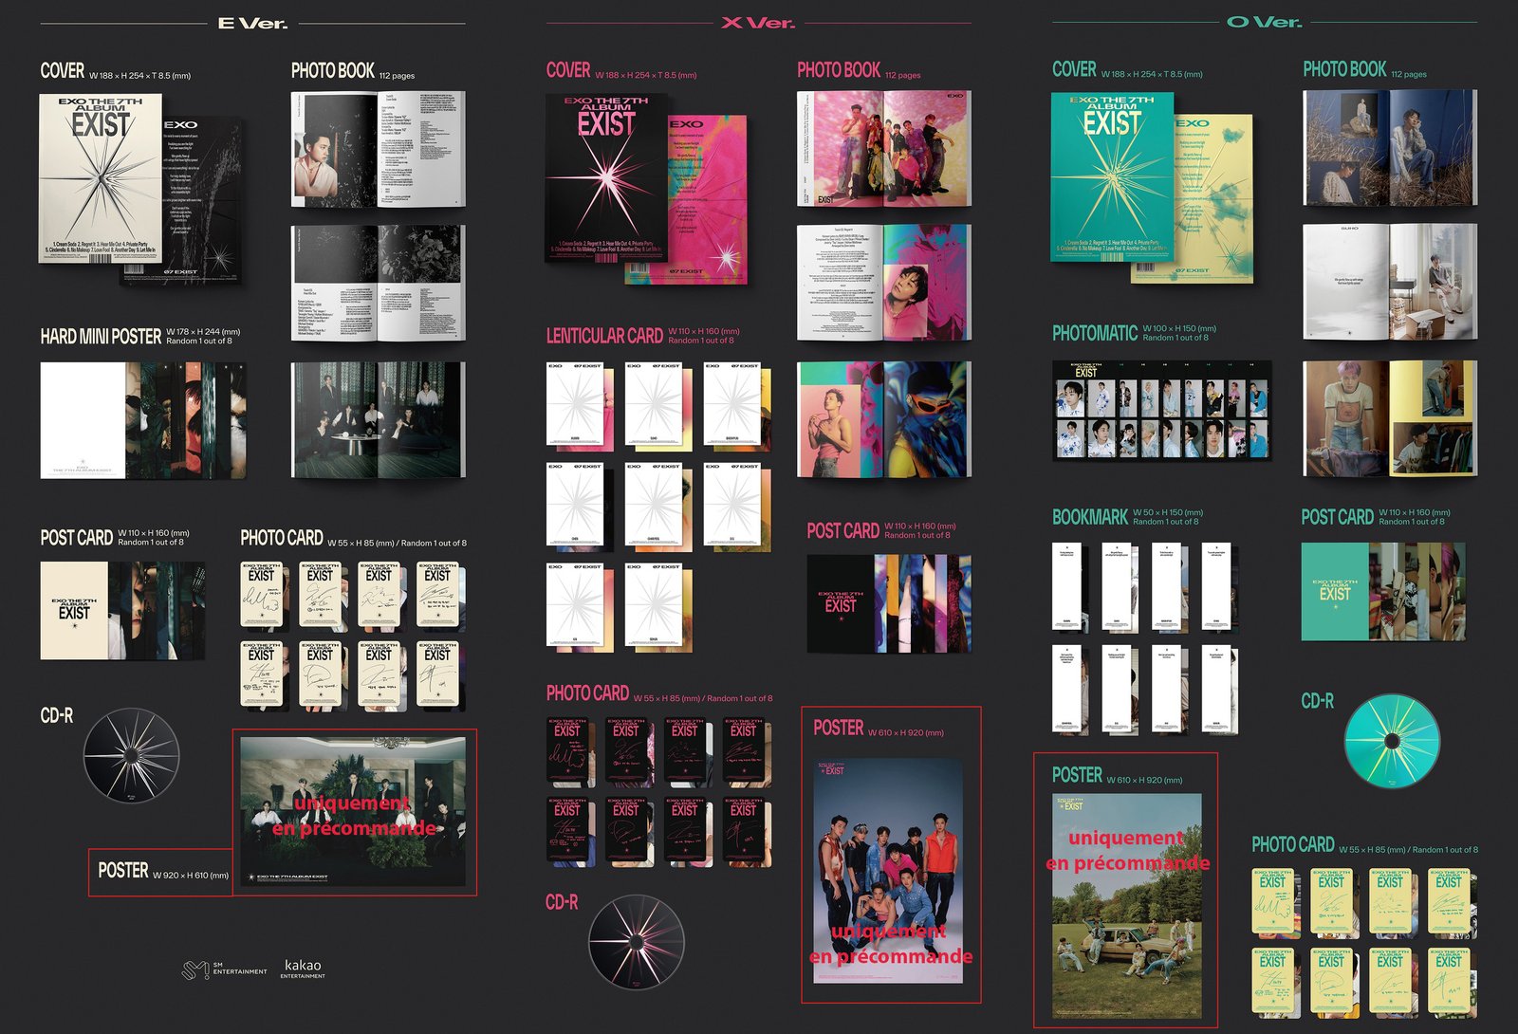Select the X Ver. black and pink CD-R disc
This screenshot has height=1034, width=1518.
click(637, 942)
